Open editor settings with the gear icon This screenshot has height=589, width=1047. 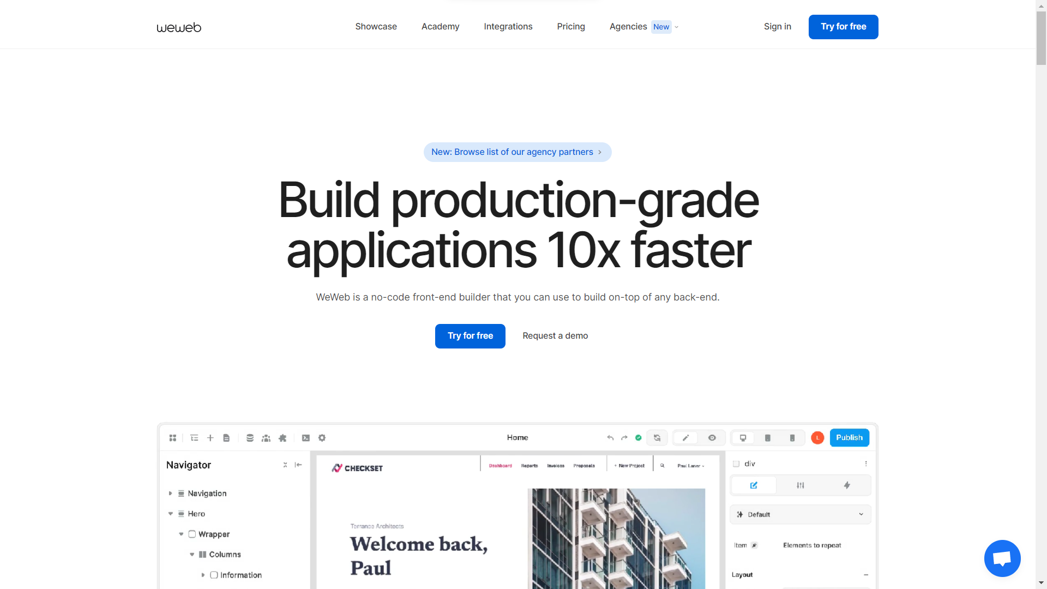322,438
